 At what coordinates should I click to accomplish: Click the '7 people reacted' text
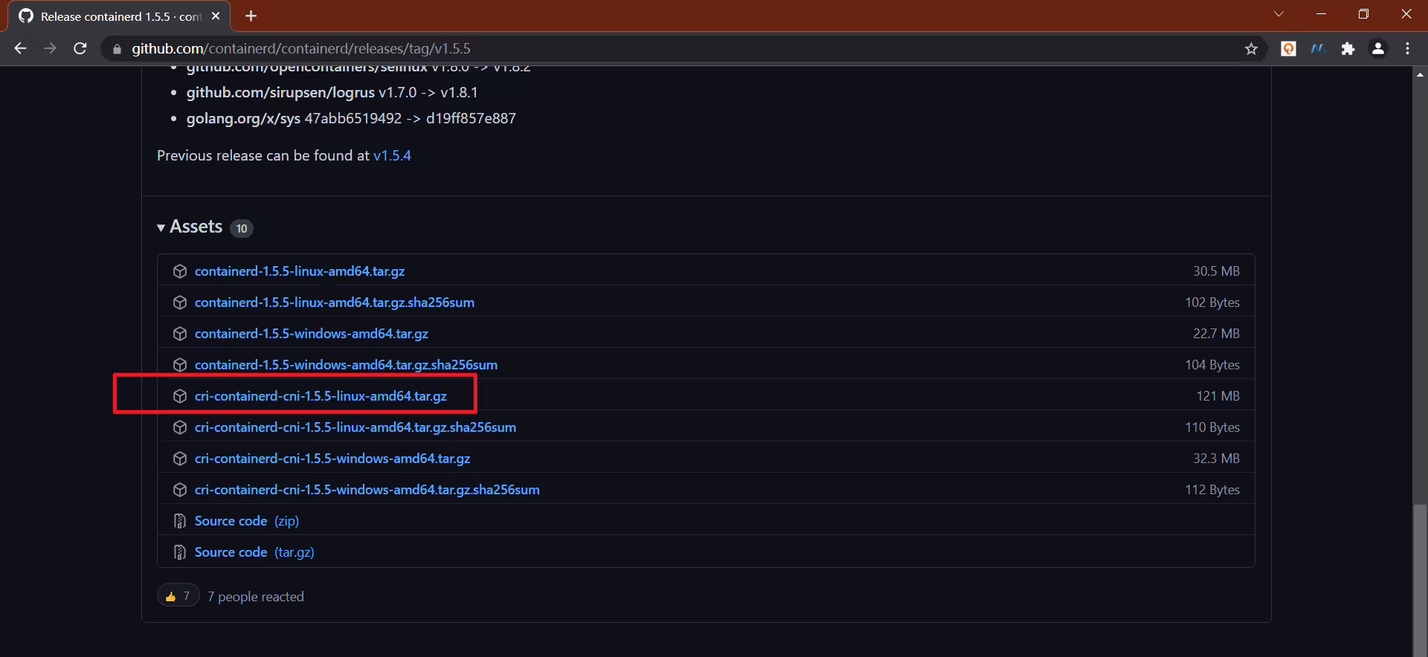tap(256, 597)
